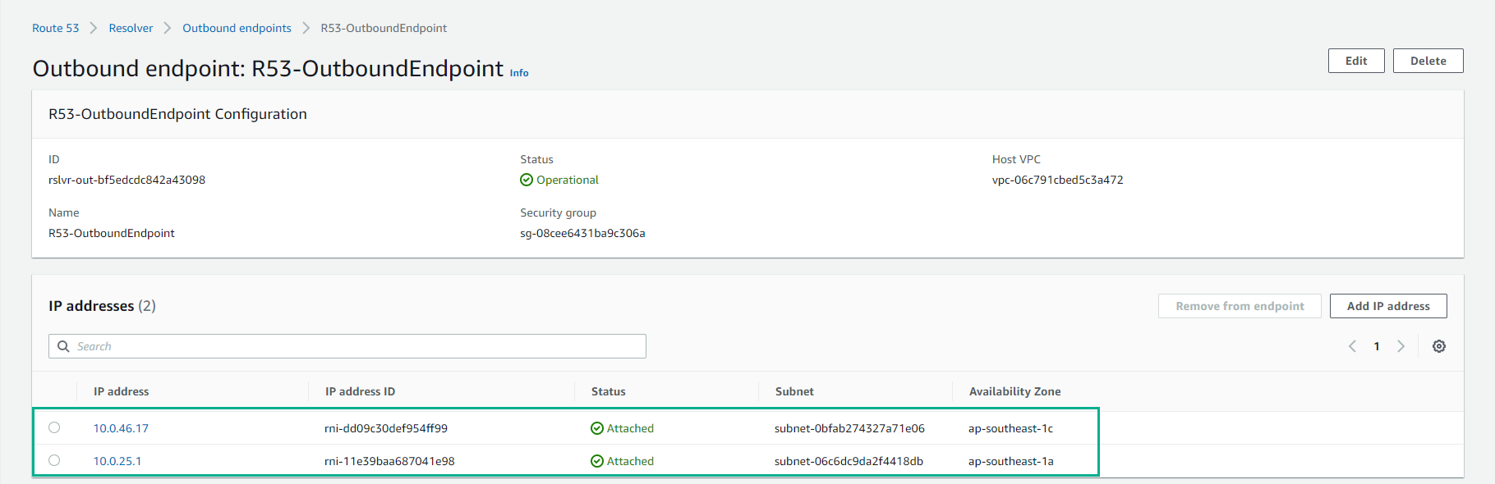Click rni-11e39baa687041e98 cell
Image resolution: width=1495 pixels, height=484 pixels.
[389, 461]
